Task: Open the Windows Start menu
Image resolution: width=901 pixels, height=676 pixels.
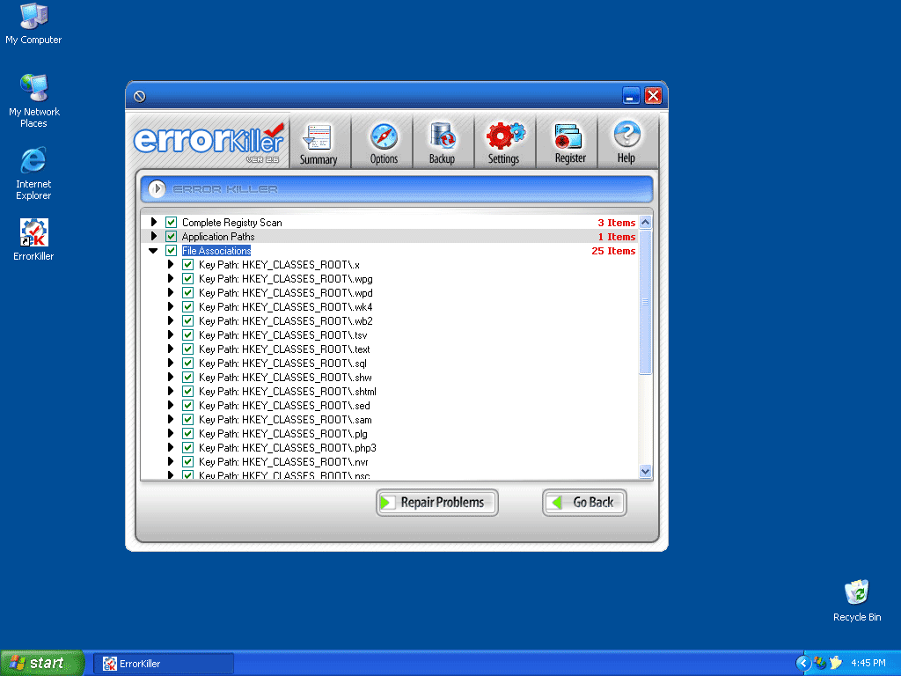Action: (x=42, y=663)
